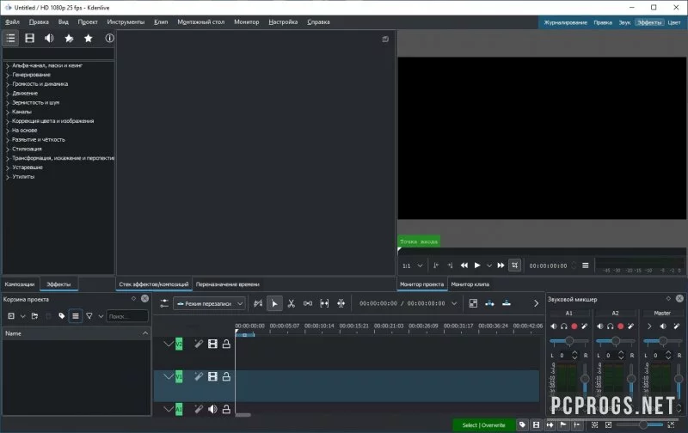This screenshot has height=433, width=688.
Task: Adjust timeline zoom slider in status bar
Action: click(x=641, y=424)
